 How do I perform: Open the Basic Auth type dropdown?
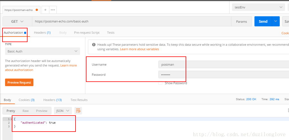click(43, 51)
